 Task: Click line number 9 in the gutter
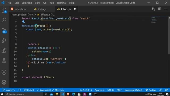tap(16, 48)
